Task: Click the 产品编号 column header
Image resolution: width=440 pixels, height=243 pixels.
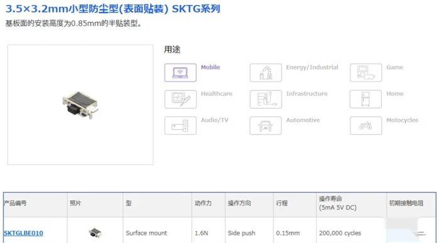Action: tap(15, 203)
